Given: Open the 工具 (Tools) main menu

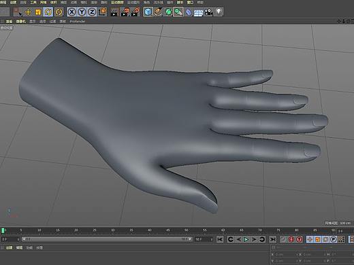Looking at the screenshot, I should click(x=33, y=2).
